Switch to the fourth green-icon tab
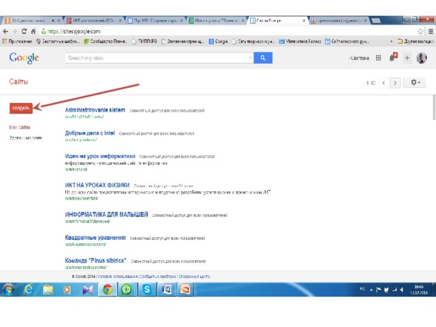The image size is (436, 327). pyautogui.click(x=217, y=20)
